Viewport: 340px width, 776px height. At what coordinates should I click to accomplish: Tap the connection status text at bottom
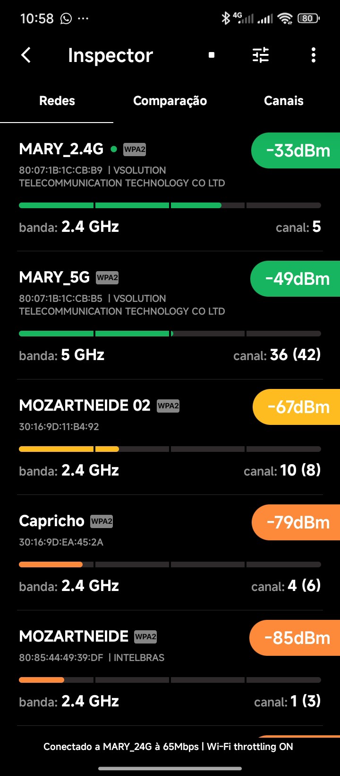[168, 747]
